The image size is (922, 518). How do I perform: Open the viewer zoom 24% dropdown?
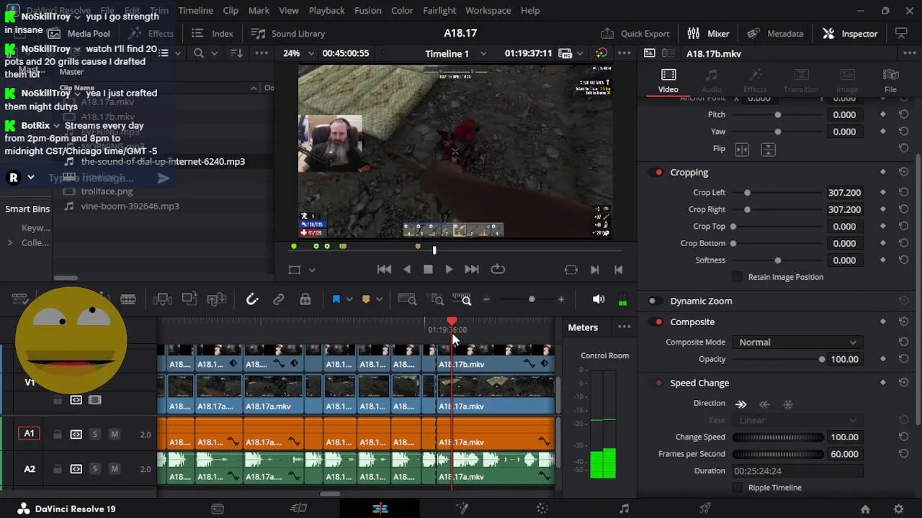pos(311,53)
